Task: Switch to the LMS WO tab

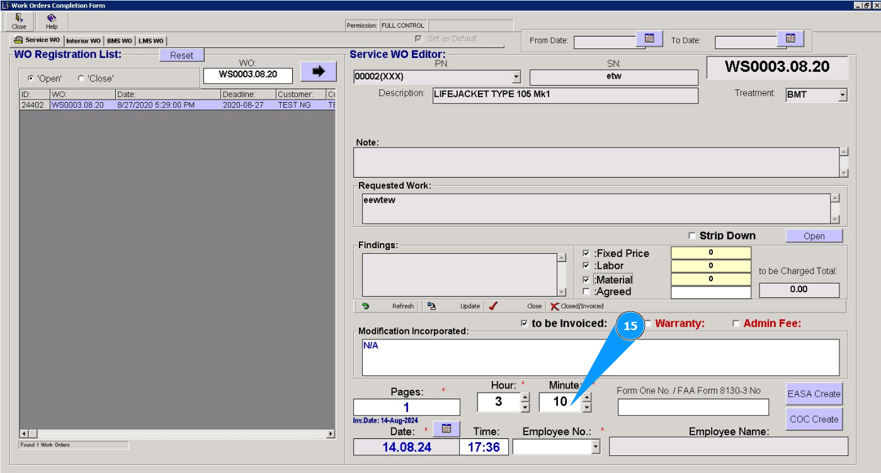Action: pos(151,41)
